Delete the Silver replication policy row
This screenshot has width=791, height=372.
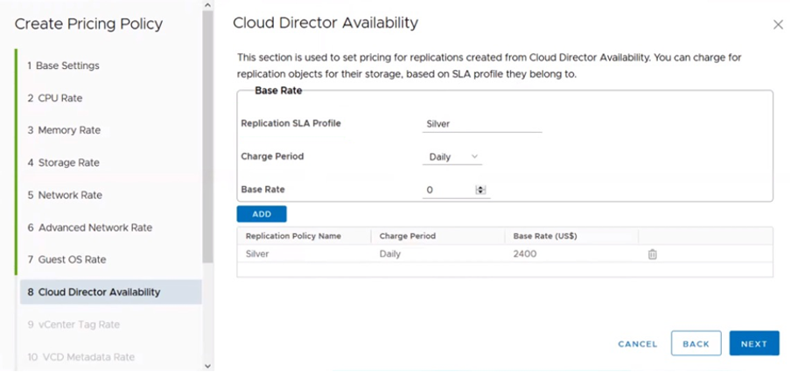pyautogui.click(x=652, y=254)
